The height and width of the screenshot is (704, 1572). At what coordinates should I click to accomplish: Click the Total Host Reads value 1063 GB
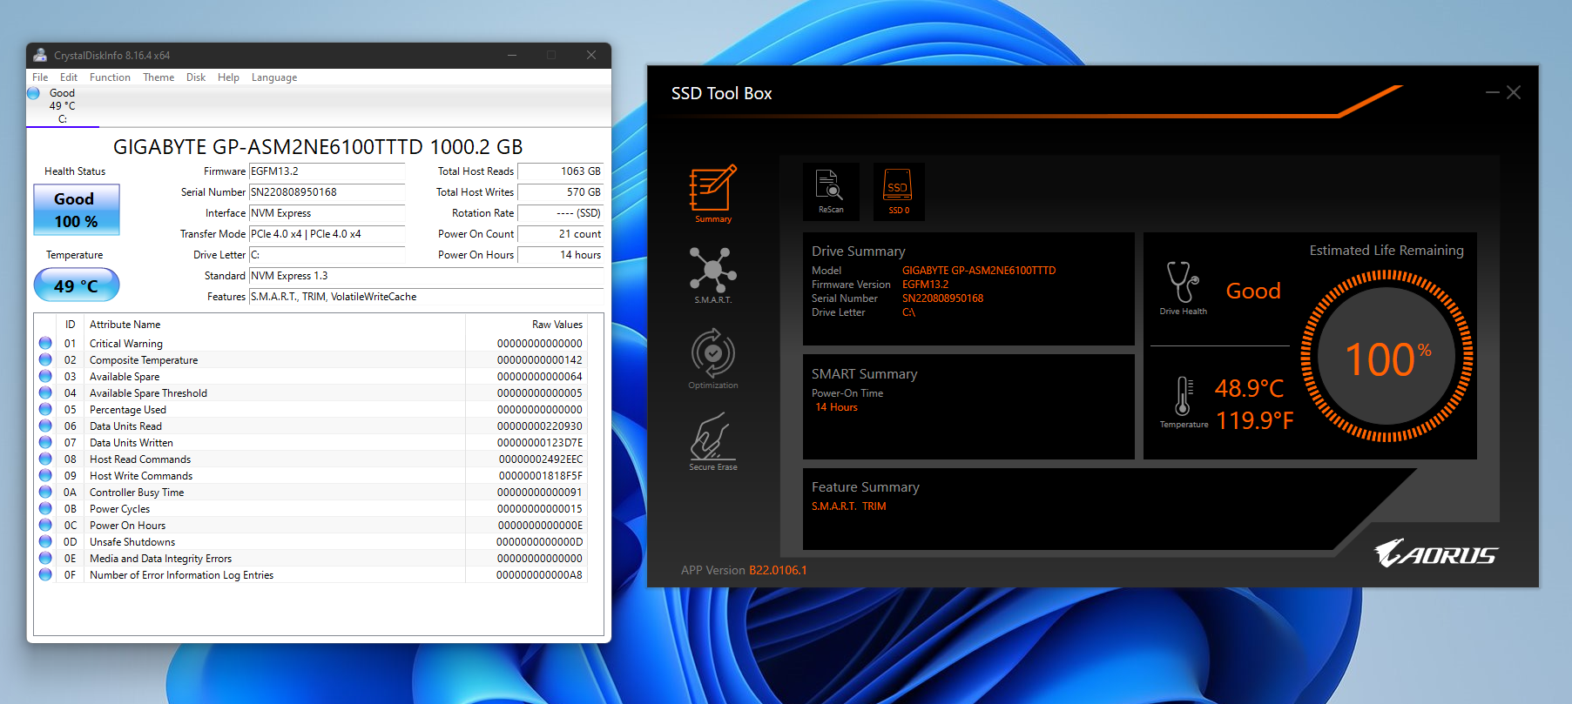561,171
